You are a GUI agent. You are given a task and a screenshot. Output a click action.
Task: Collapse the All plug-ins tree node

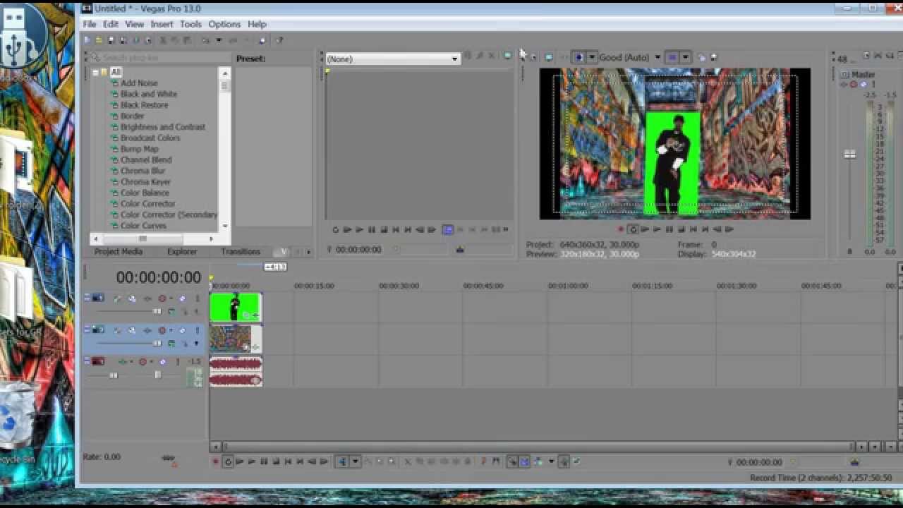(95, 72)
